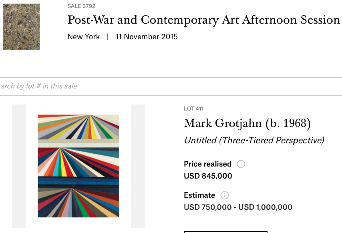Select the USD 845,000 price value
The image size is (342, 233).
(208, 176)
